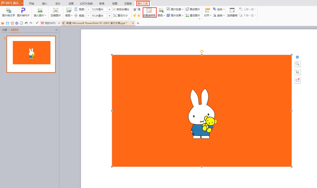
Task: Click the 重设大小 reset size button
Action: tap(121, 16)
